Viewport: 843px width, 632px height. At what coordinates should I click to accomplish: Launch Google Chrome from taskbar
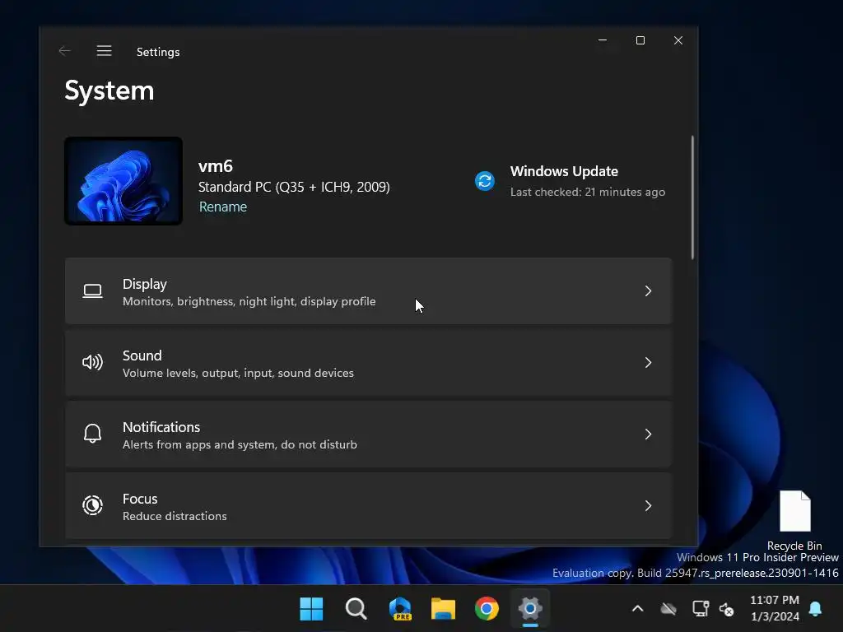point(487,609)
